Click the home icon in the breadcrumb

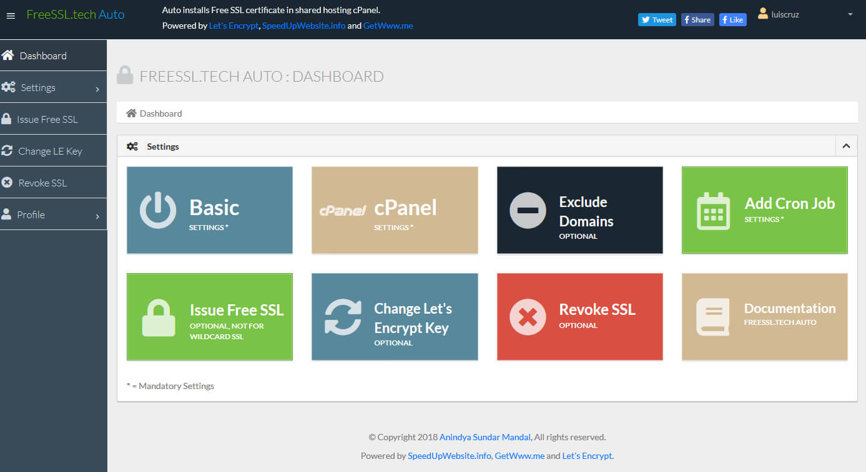pos(131,113)
